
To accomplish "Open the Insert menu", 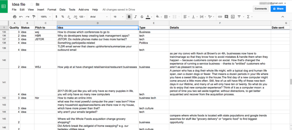I will click(x=41, y=9).
